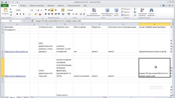Click the Paste clipboard icon
Image resolution: width=175 pixels, height=98 pixels.
tap(5, 10)
